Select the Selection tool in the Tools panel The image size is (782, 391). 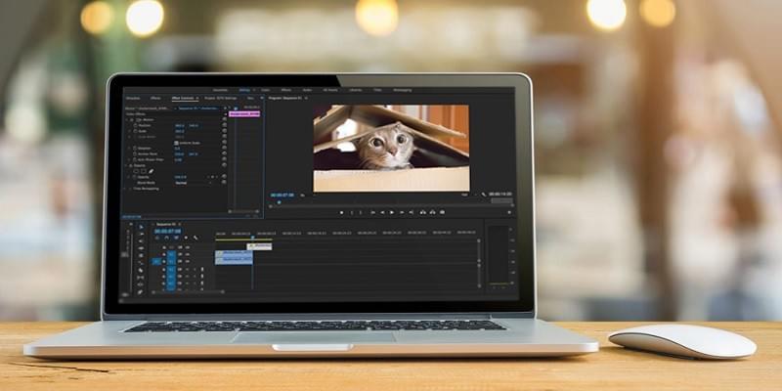tap(141, 227)
